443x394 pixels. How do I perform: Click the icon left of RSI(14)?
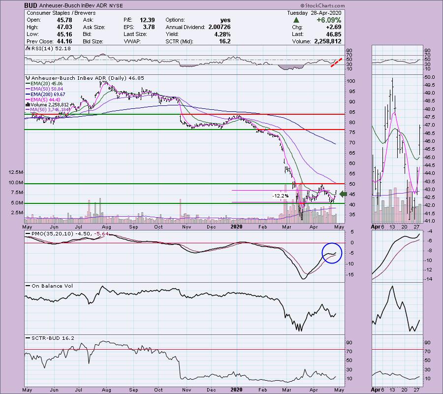(28, 48)
